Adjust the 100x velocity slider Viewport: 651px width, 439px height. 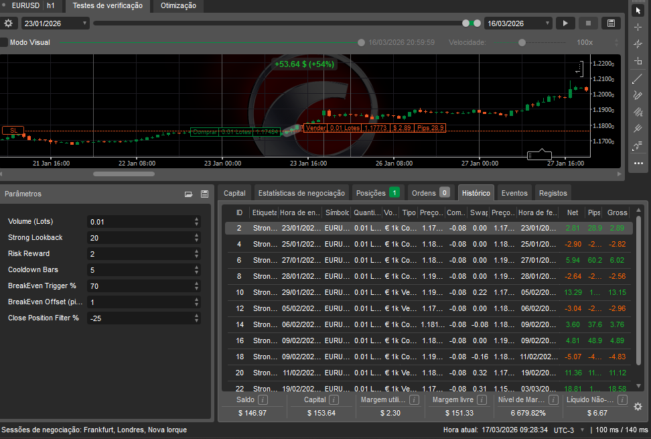pos(522,42)
